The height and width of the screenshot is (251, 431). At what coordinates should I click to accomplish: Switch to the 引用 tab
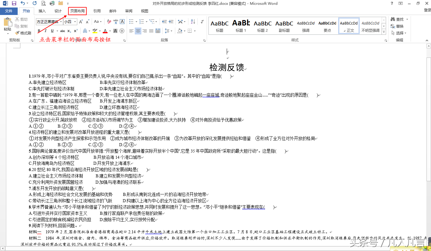point(97,11)
